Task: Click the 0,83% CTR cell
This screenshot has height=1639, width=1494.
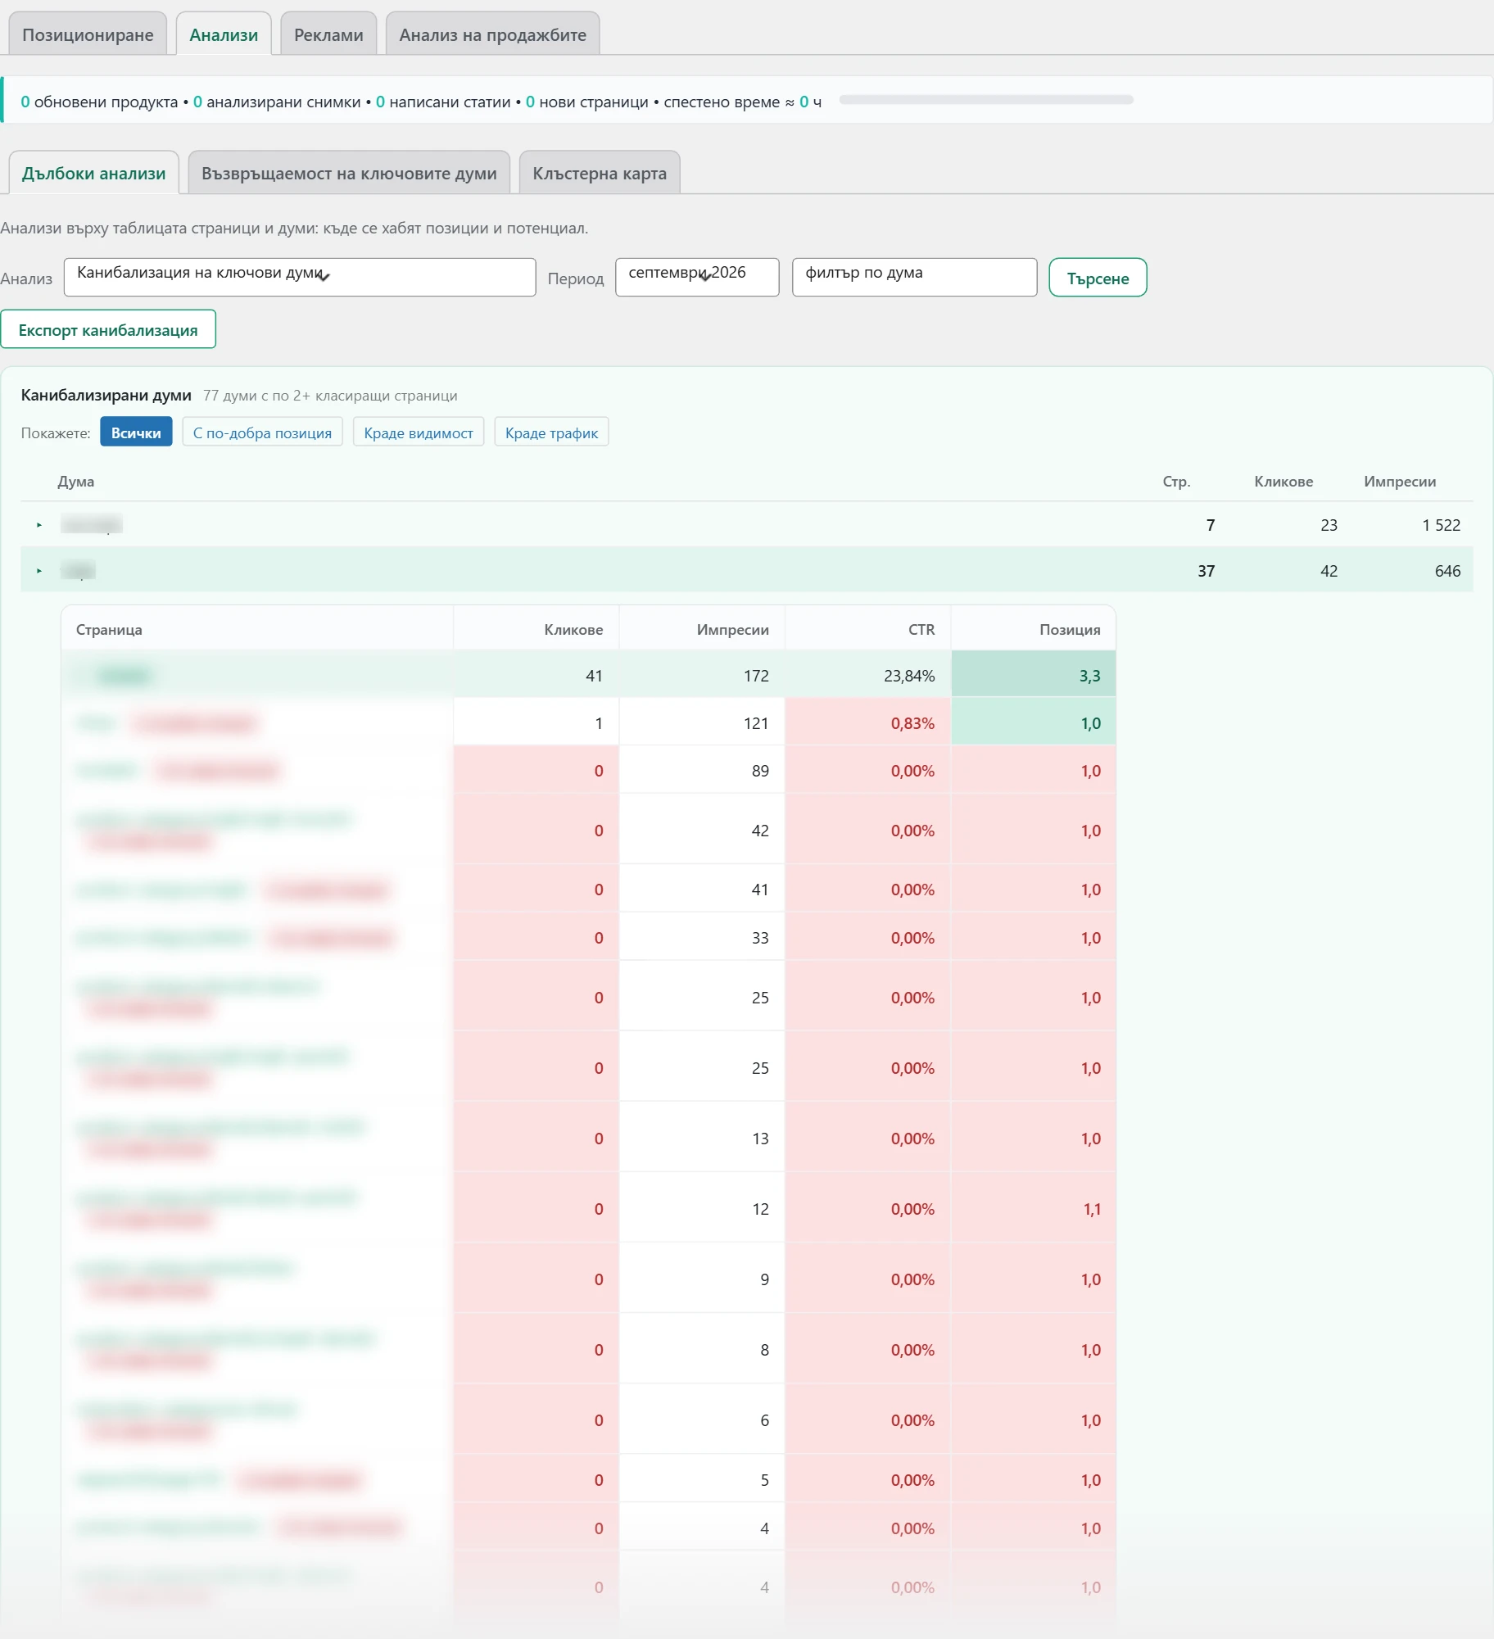Action: coord(867,722)
